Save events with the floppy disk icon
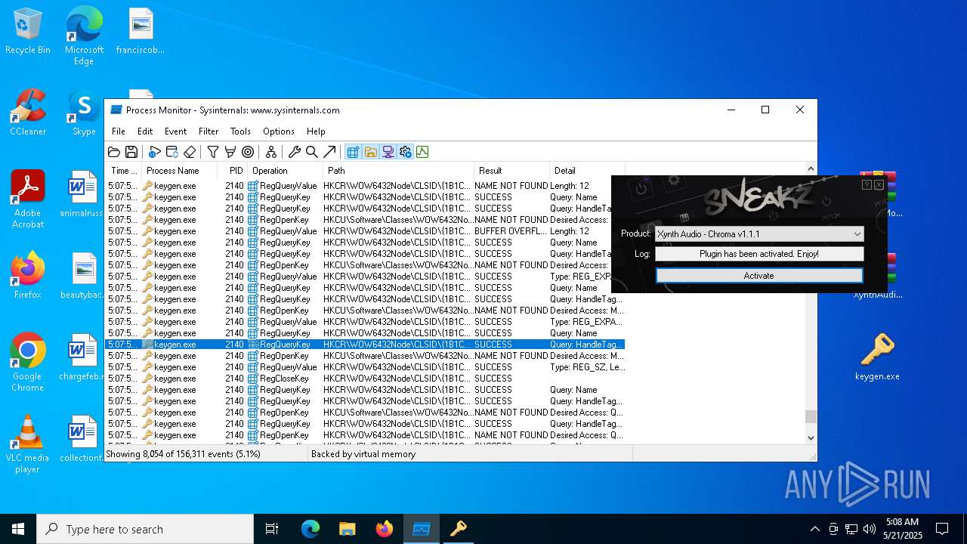 click(x=131, y=152)
